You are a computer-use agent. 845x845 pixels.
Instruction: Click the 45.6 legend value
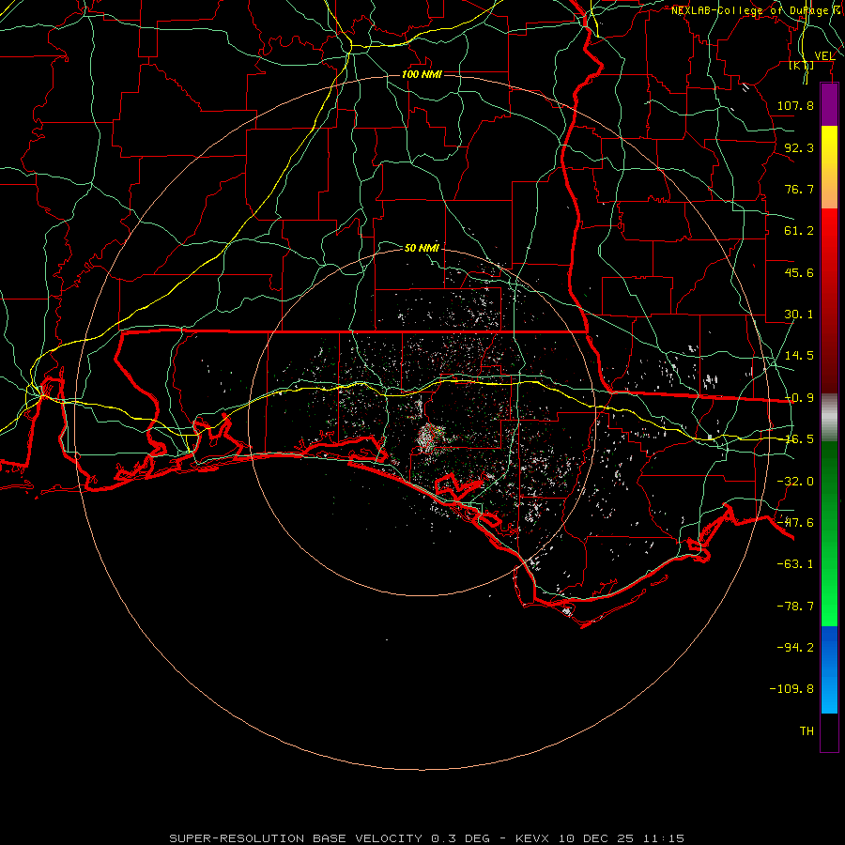tap(799, 272)
